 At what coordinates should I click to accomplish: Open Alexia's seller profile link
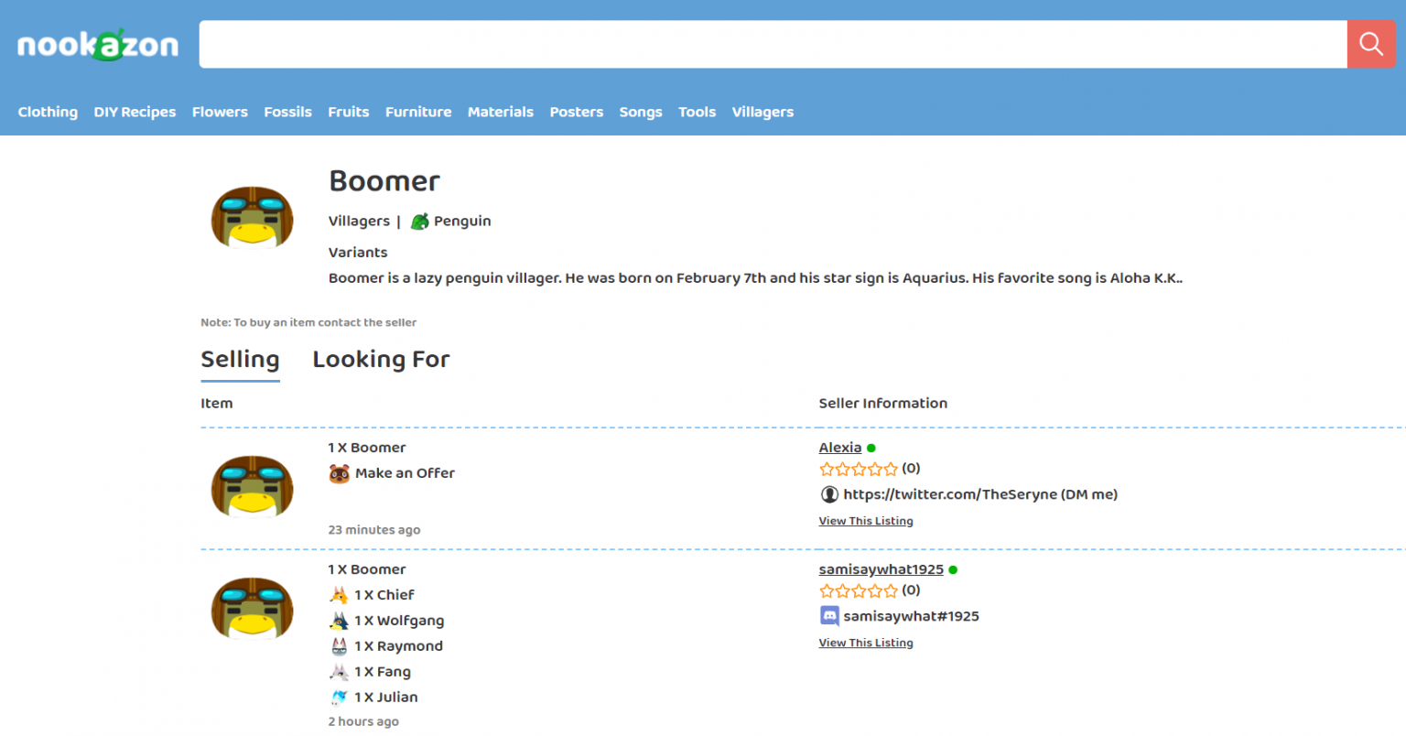point(839,448)
